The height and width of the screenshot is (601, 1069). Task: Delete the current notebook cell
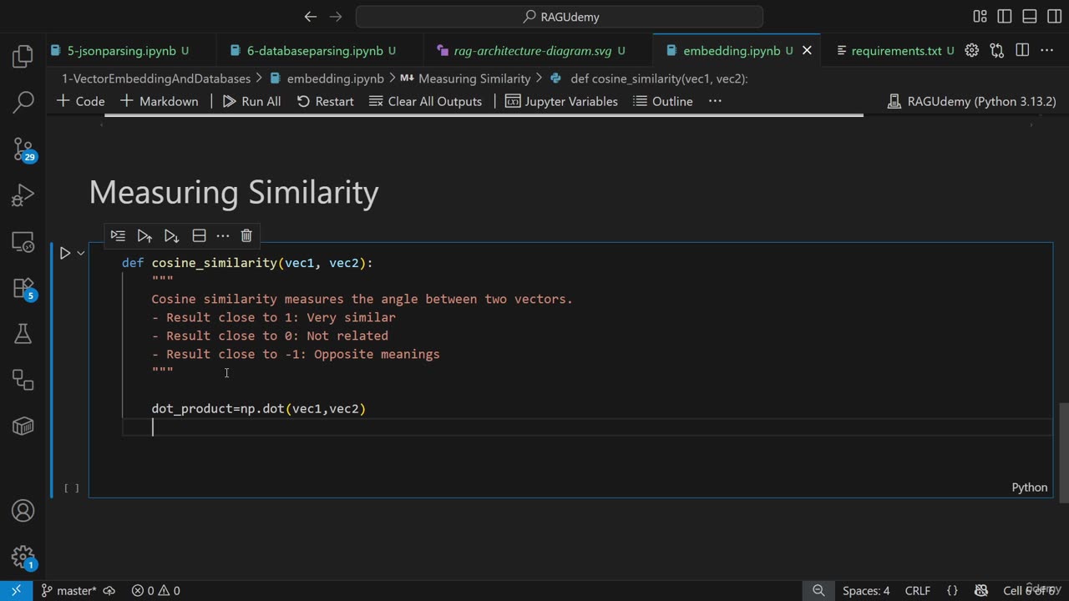coord(246,235)
